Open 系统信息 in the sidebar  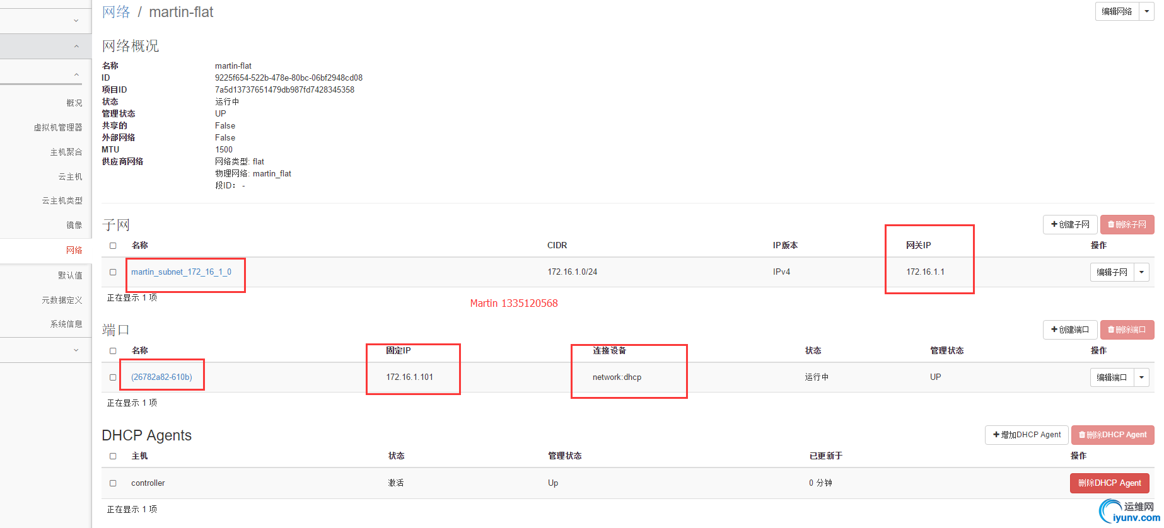[x=66, y=324]
